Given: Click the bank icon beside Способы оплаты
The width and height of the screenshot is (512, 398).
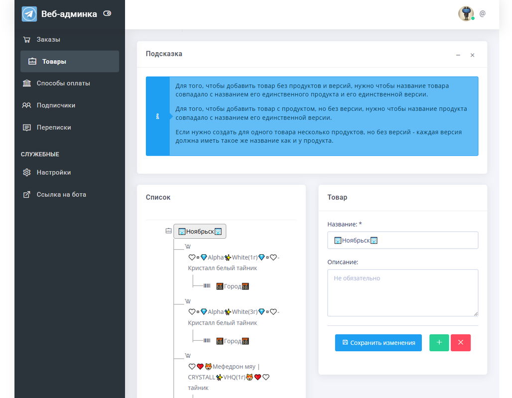Looking at the screenshot, I should click(x=27, y=83).
